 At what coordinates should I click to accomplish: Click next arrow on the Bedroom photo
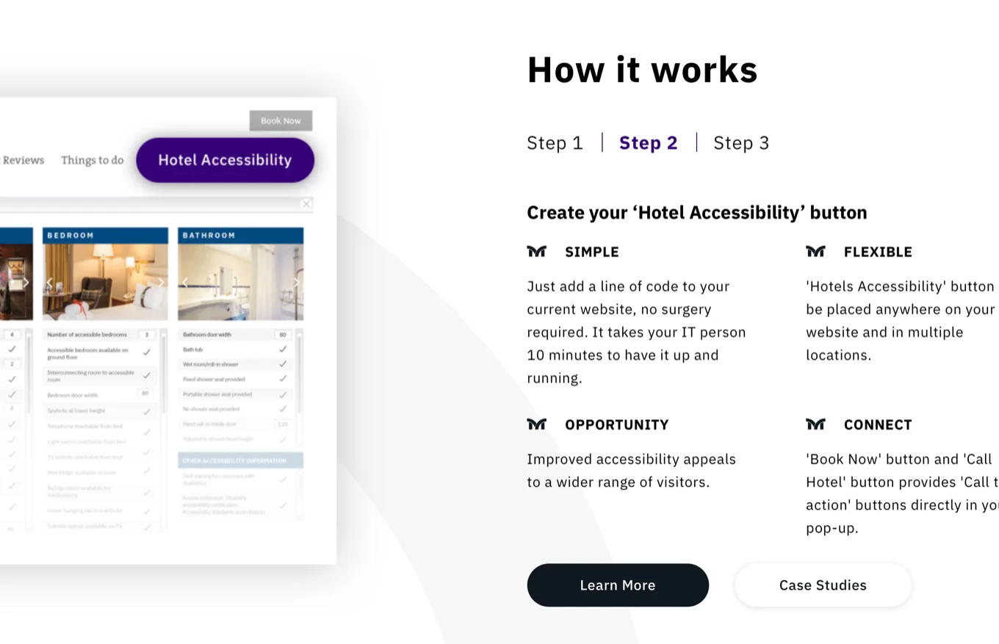coord(161,282)
